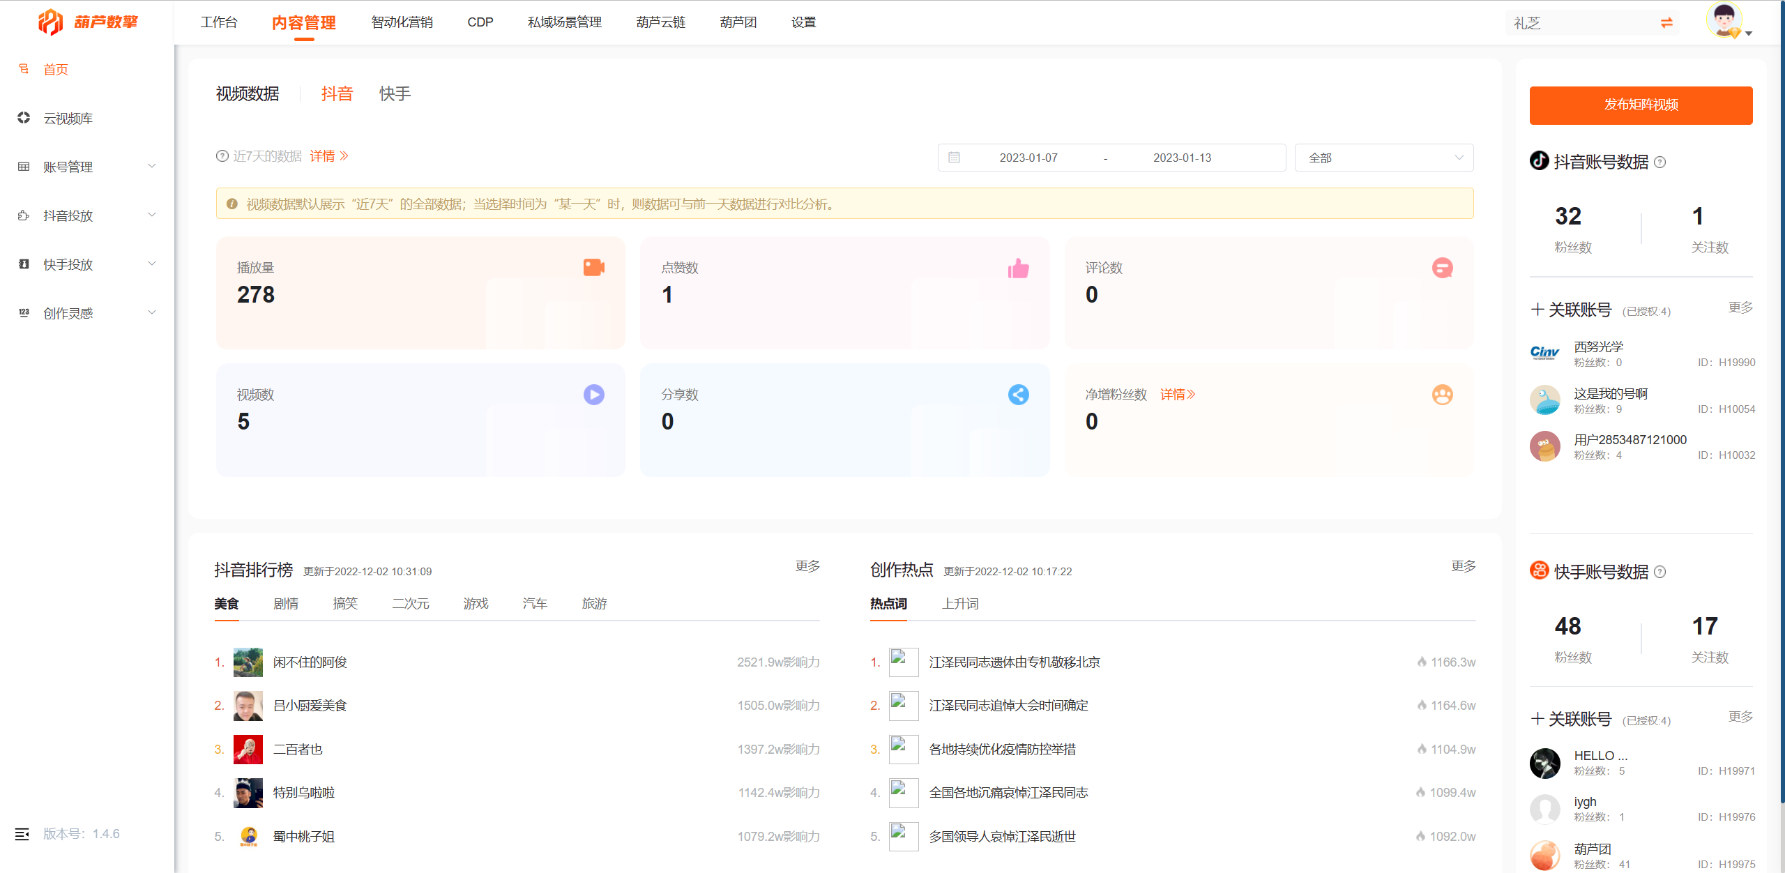This screenshot has width=1785, height=873.
Task: Open the 葫芦云链 top menu
Action: click(x=661, y=22)
